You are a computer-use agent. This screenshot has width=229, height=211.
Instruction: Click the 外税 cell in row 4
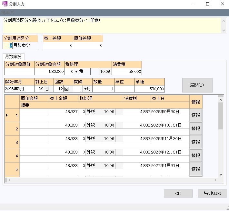point(94,152)
